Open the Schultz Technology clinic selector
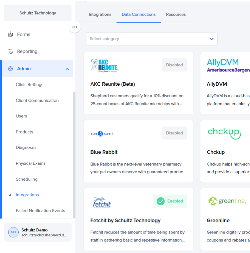The height and width of the screenshot is (253, 250). pyautogui.click(x=38, y=13)
